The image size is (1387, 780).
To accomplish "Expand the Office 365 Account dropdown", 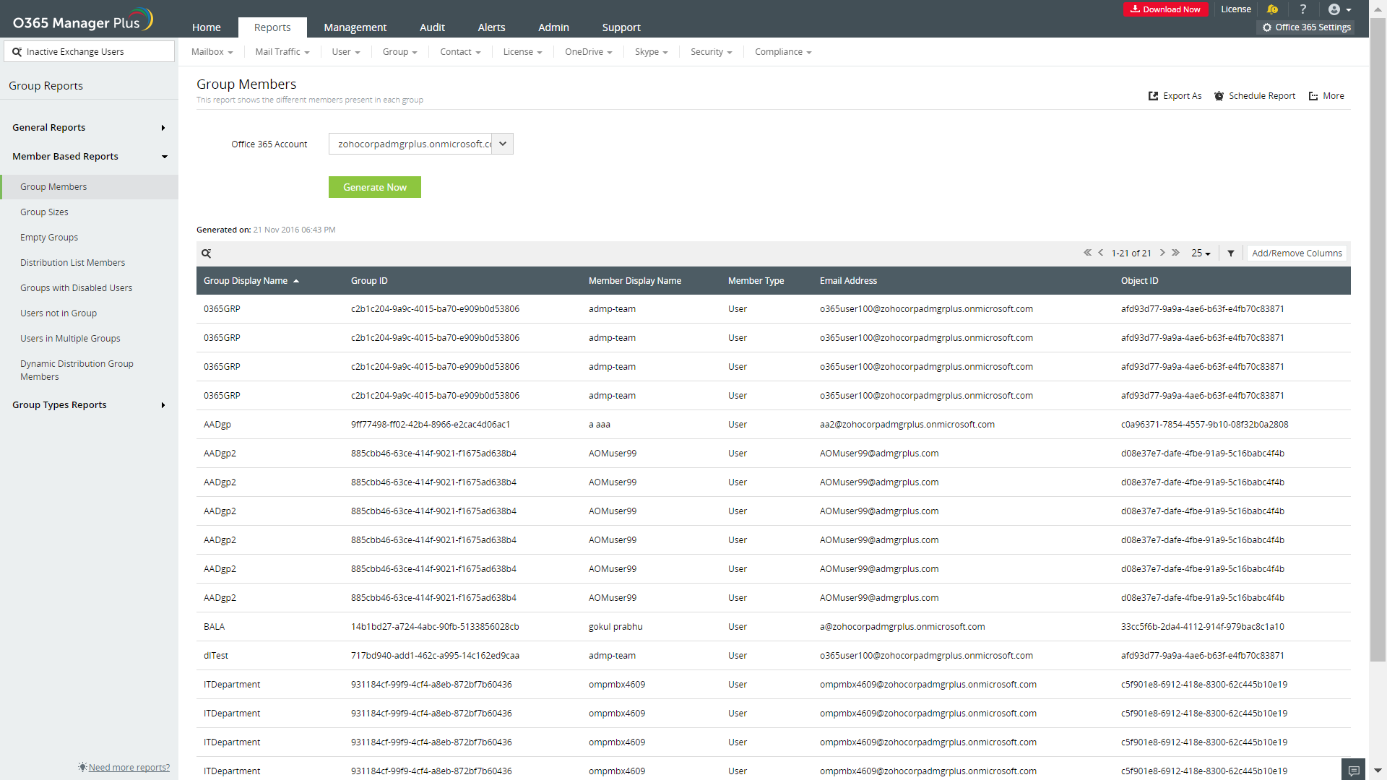I will point(503,144).
